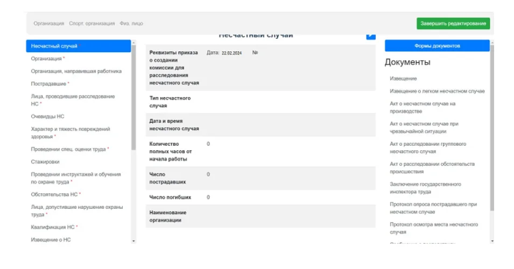Click the Число погибших value 0
The height and width of the screenshot is (269, 514).
(x=208, y=198)
